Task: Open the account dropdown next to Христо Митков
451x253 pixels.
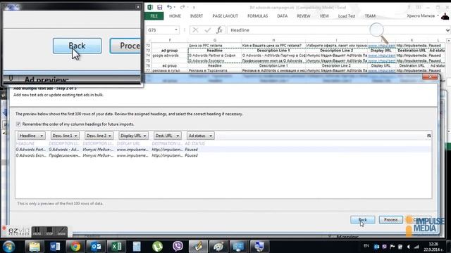Action: (x=438, y=15)
